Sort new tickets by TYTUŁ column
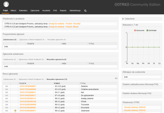This screenshot has height=113, width=164. point(83,83)
